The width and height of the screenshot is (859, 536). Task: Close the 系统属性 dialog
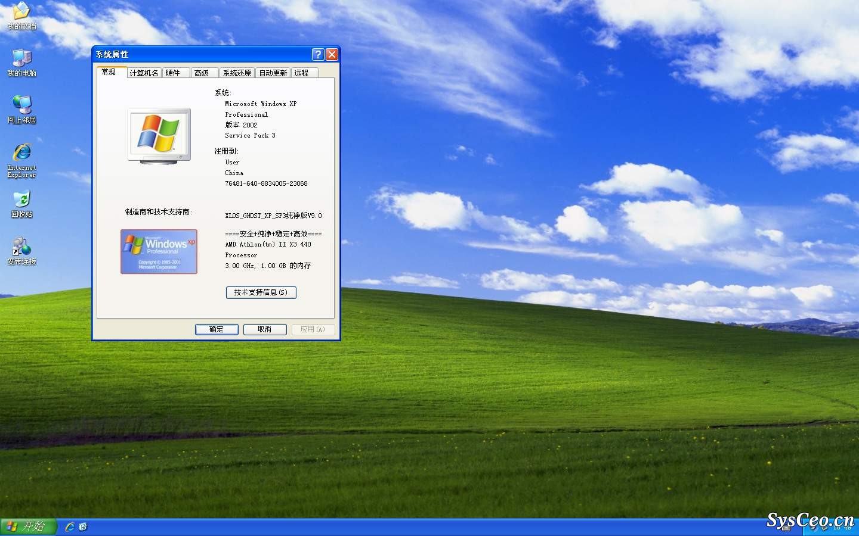(x=332, y=54)
